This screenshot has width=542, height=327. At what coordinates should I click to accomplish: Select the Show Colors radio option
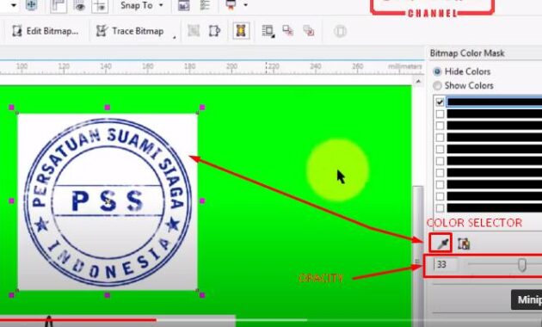point(463,85)
